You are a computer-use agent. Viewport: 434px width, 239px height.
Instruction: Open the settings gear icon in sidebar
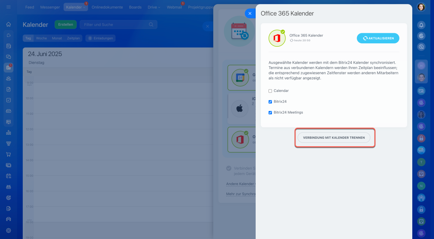8,230
